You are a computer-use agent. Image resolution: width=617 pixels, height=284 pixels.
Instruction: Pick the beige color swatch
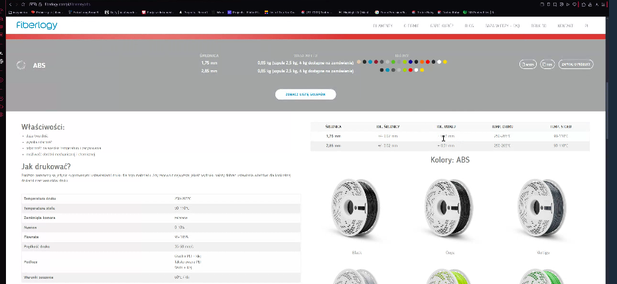359,62
